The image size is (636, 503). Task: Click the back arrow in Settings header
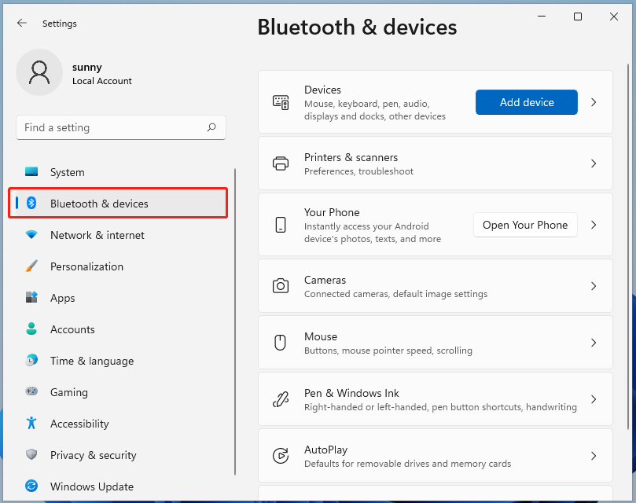[x=22, y=24]
